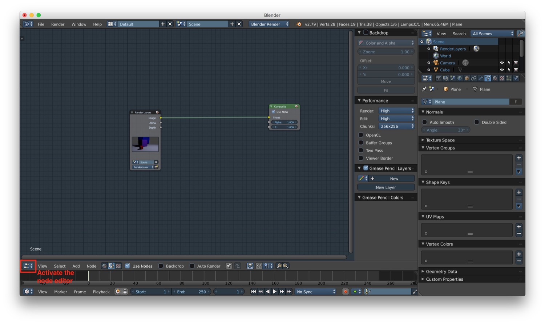The image size is (545, 324).
Task: Open the File menu
Action: pyautogui.click(x=41, y=24)
